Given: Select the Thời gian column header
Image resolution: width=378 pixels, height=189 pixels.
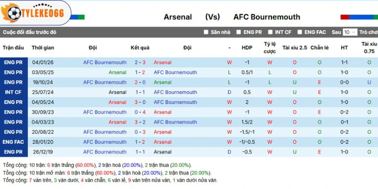Looking at the screenshot, I should pyautogui.click(x=43, y=48).
